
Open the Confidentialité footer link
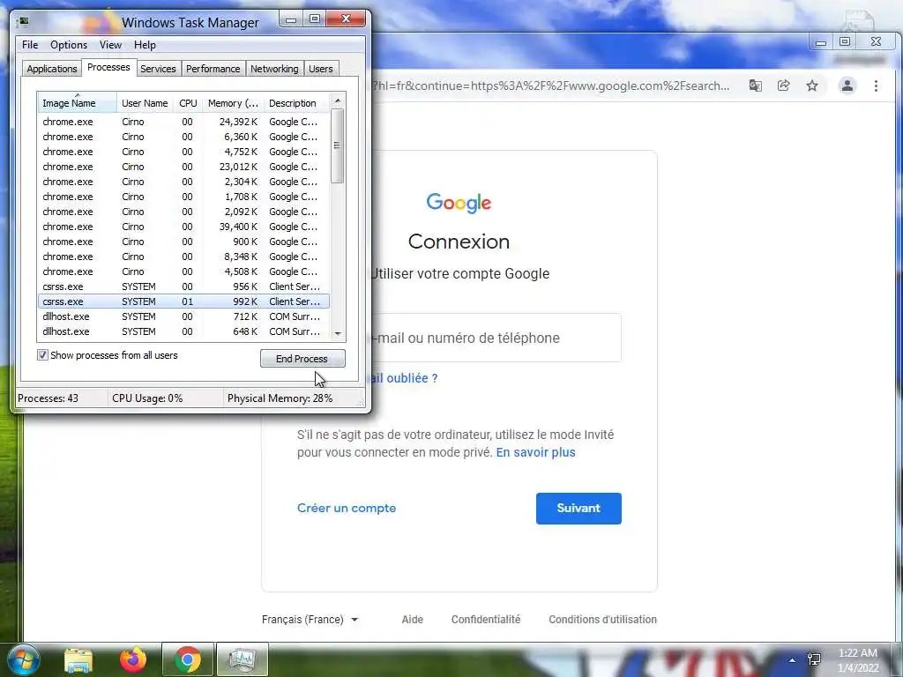(486, 620)
